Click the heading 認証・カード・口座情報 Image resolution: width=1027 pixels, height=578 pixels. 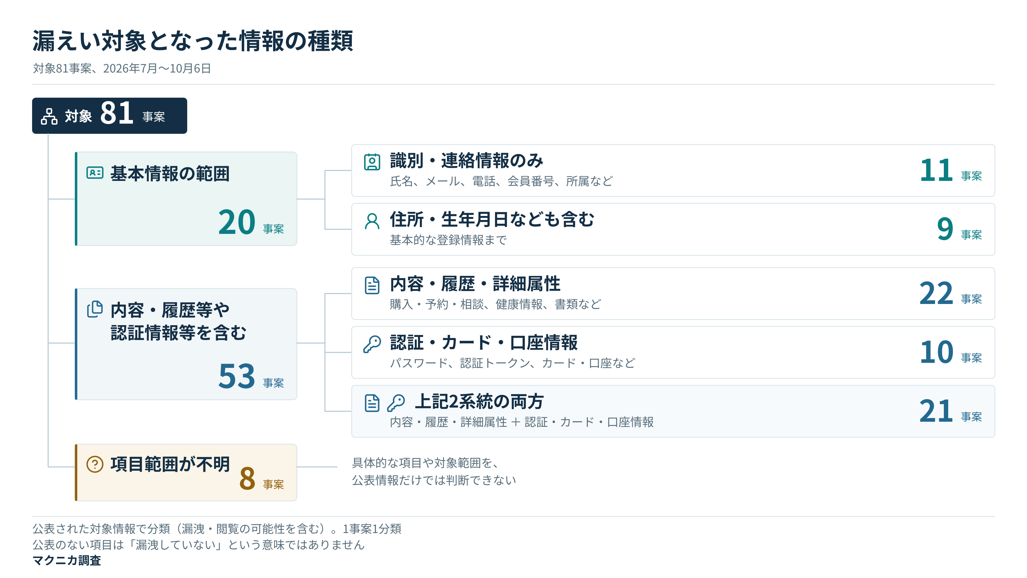484,343
